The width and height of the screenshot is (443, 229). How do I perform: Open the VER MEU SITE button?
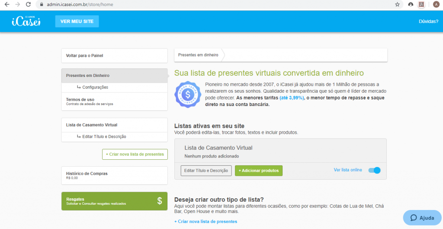tap(77, 21)
